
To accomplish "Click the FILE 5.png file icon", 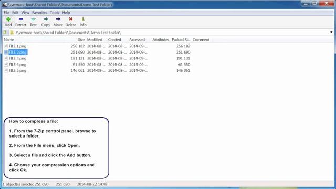I will [x=6, y=70].
